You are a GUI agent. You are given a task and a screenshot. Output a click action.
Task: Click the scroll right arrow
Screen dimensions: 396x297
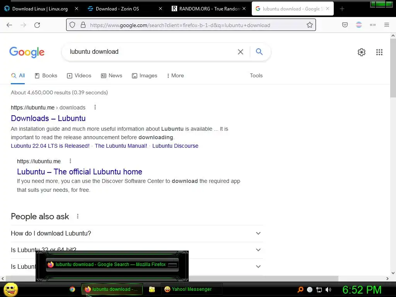pos(387,278)
